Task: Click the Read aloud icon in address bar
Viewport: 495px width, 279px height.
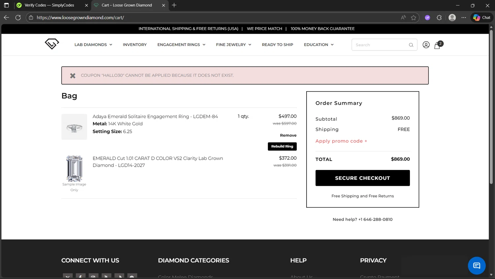Action: (x=403, y=18)
